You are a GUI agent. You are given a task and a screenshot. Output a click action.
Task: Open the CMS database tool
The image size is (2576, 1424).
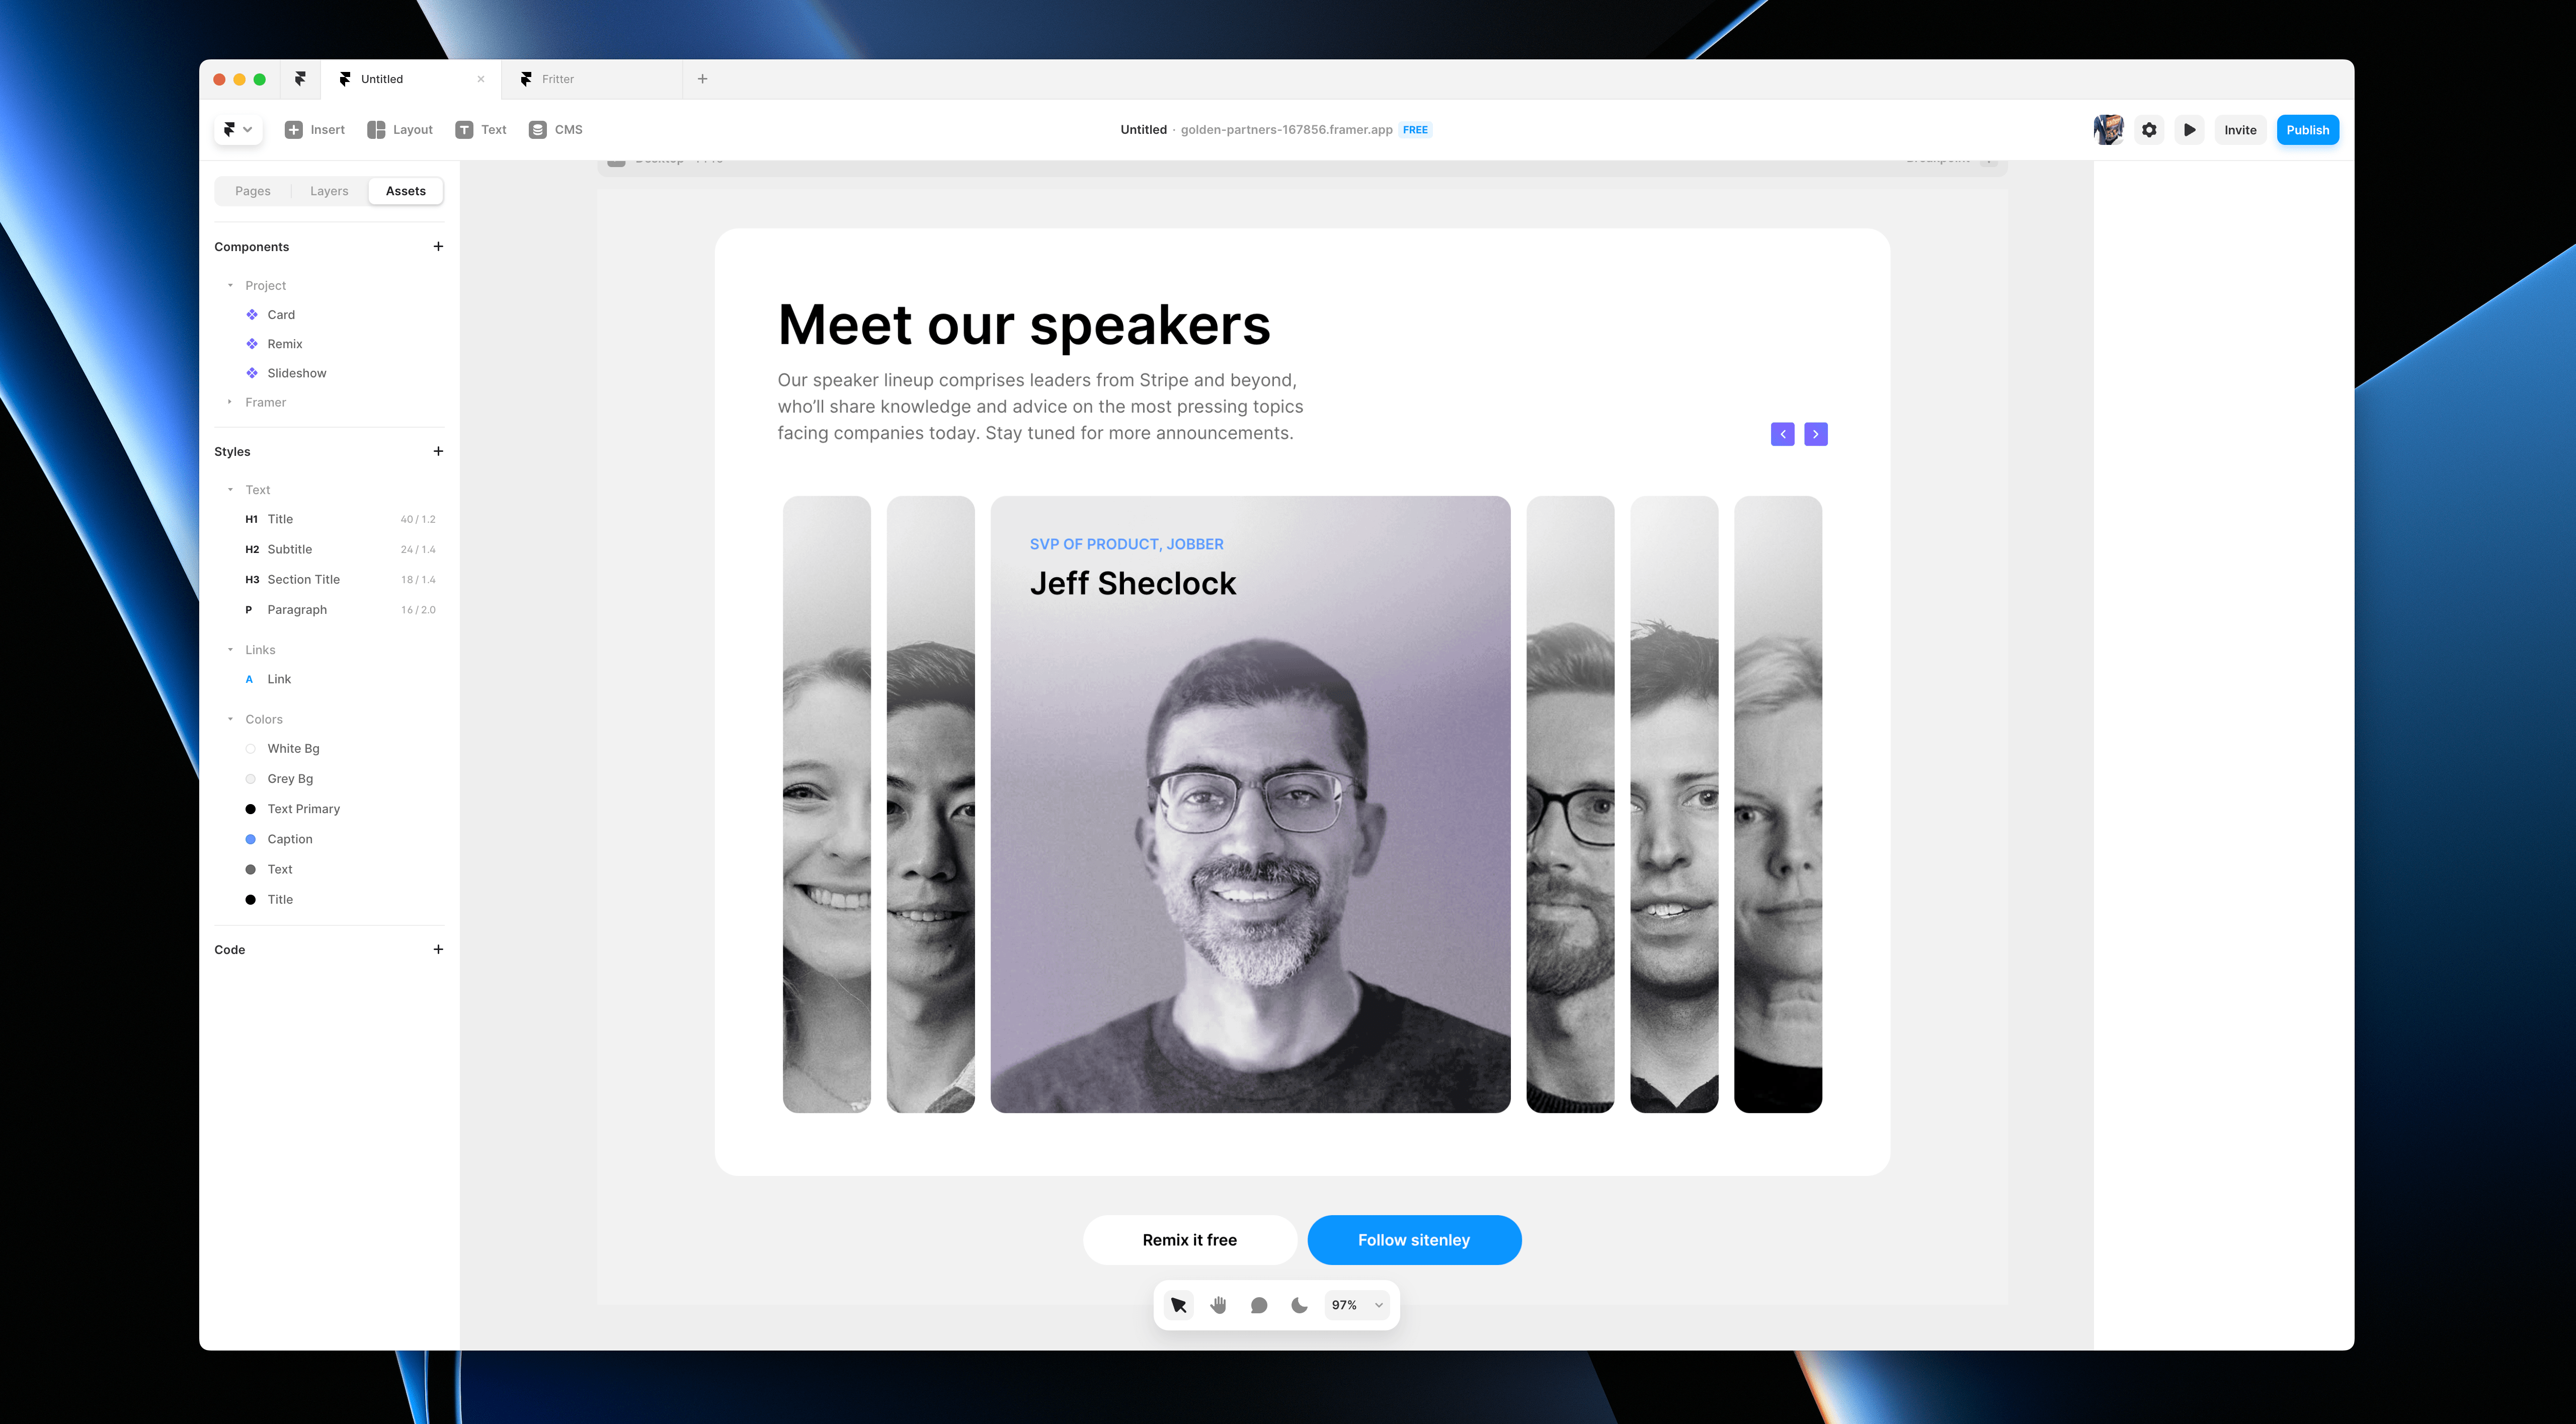point(555,130)
